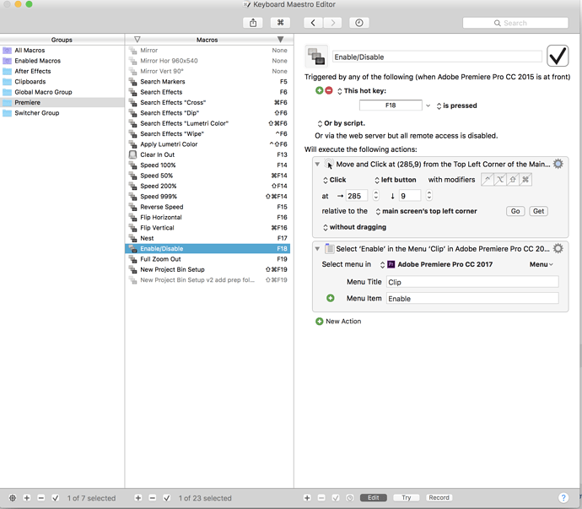The height and width of the screenshot is (509, 582).
Task: Select the Switcher Group
Action: (x=62, y=112)
